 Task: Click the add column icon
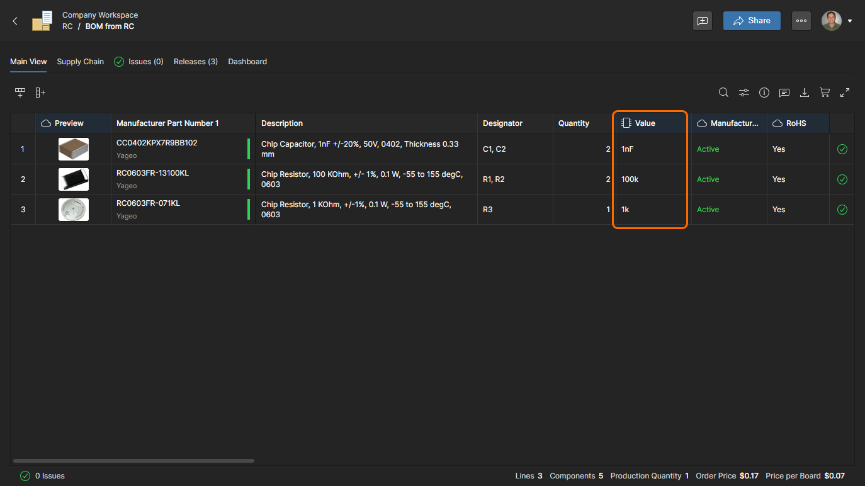[x=40, y=93]
